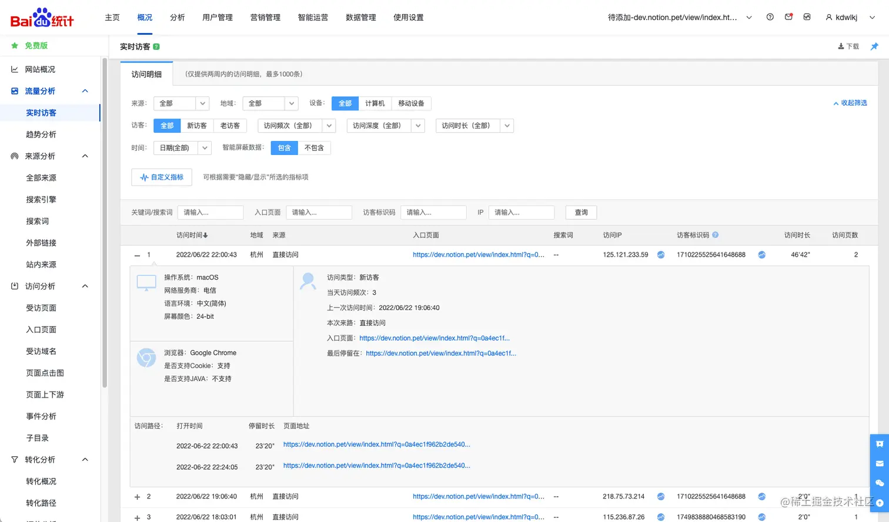Expand visitor row 2 details
This screenshot has width=889, height=522.
coord(137,497)
